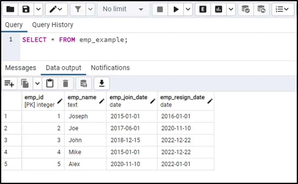The image size is (298, 184).
Task: Click the Rollback database icon
Action: tap(261, 9)
